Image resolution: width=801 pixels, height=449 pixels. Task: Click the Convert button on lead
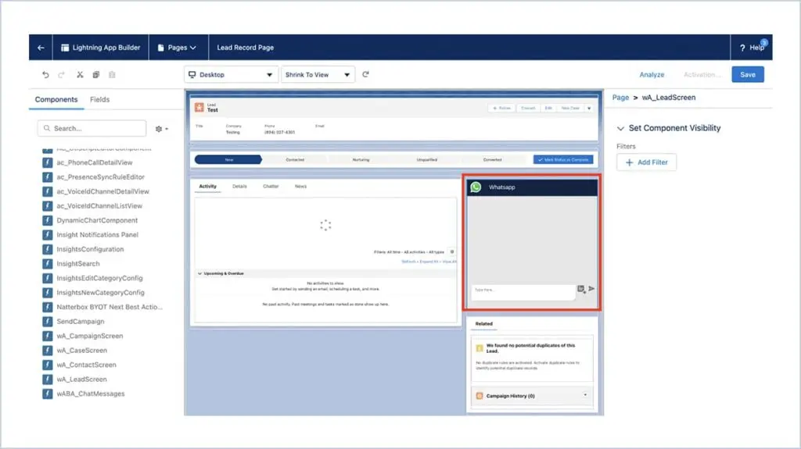(x=528, y=109)
